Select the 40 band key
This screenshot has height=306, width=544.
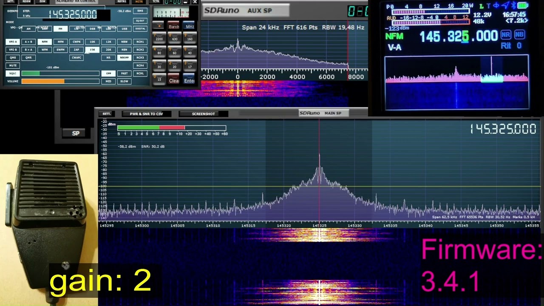click(190, 52)
